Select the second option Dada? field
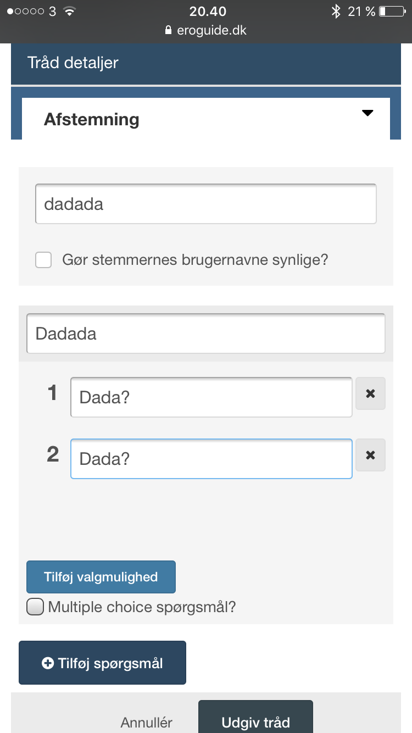 pos(211,459)
